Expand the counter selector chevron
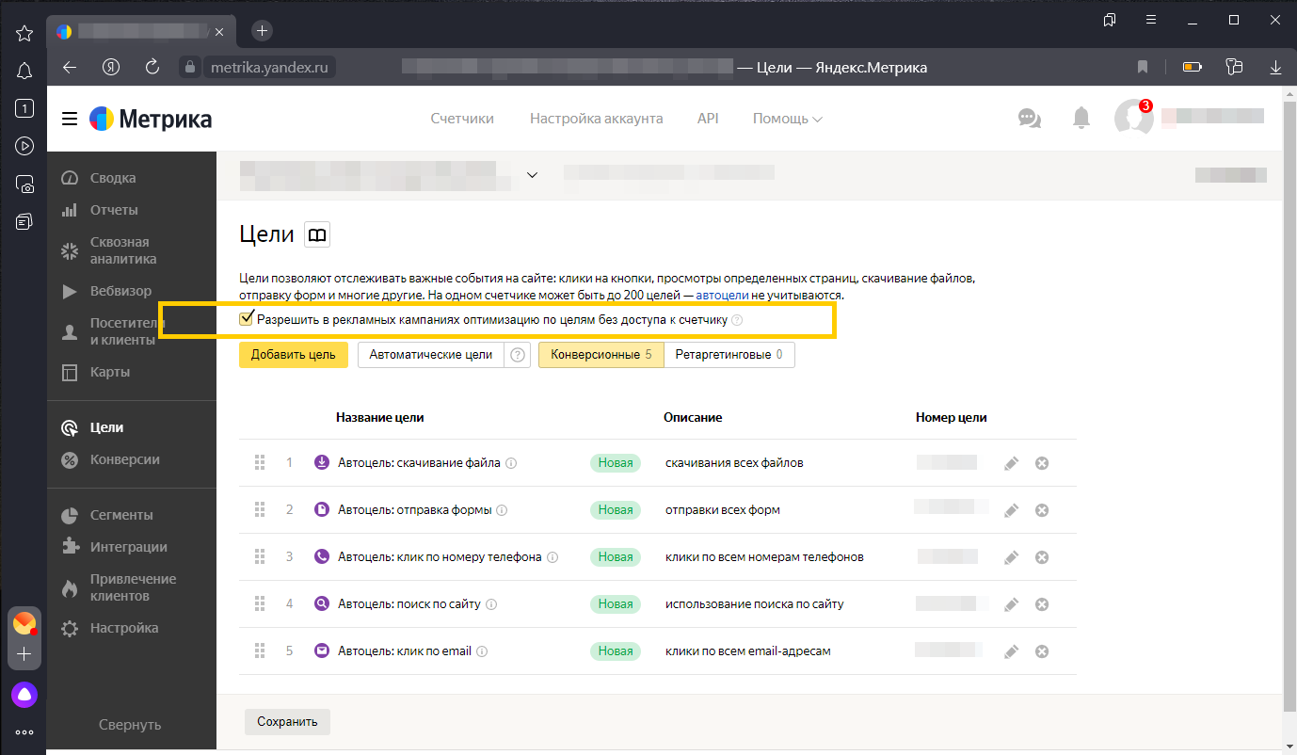This screenshot has width=1297, height=755. pyautogui.click(x=532, y=174)
